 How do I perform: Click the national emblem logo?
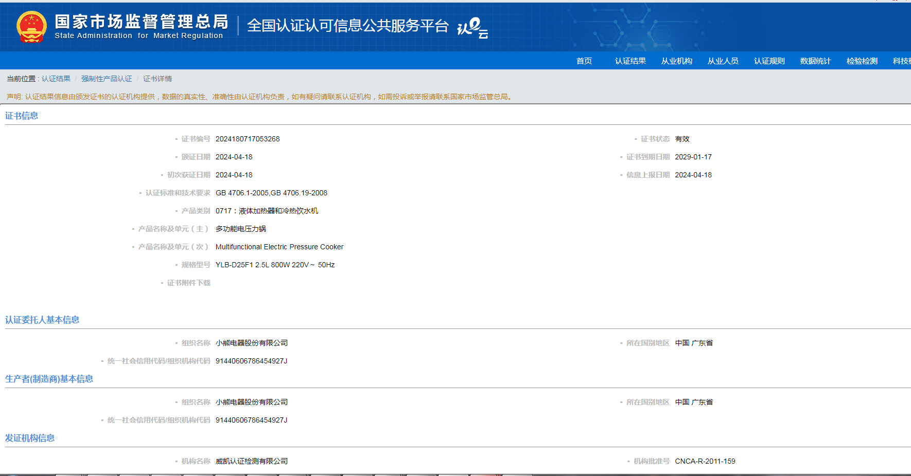coord(31,27)
